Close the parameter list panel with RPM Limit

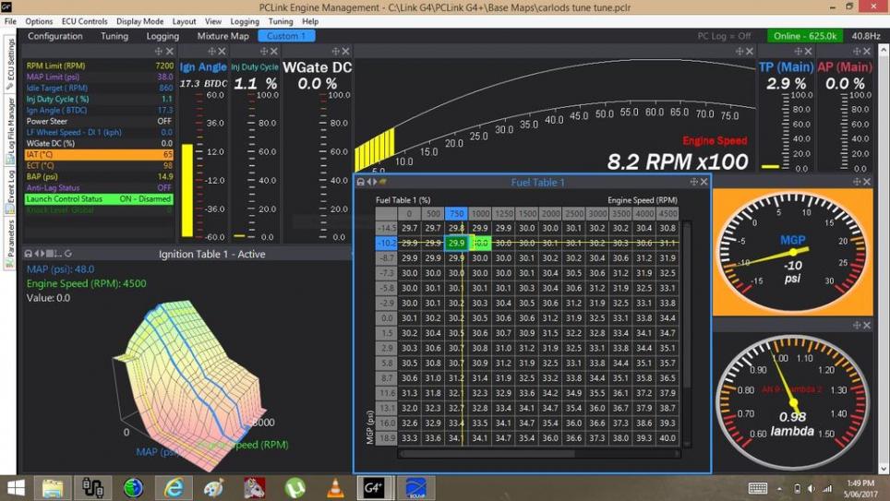coord(169,52)
